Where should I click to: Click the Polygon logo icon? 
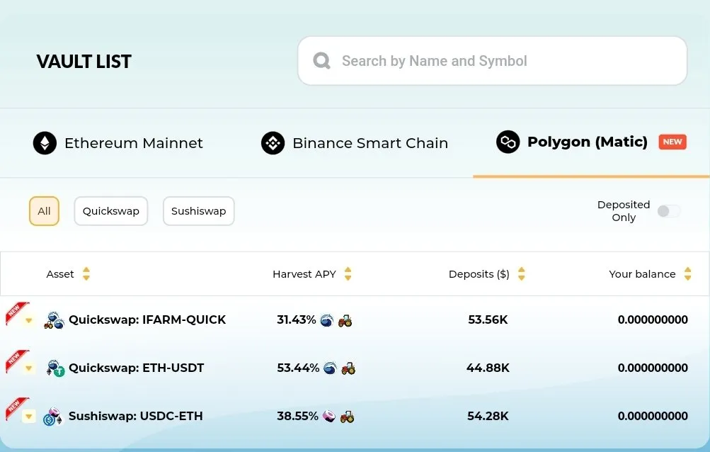[508, 142]
